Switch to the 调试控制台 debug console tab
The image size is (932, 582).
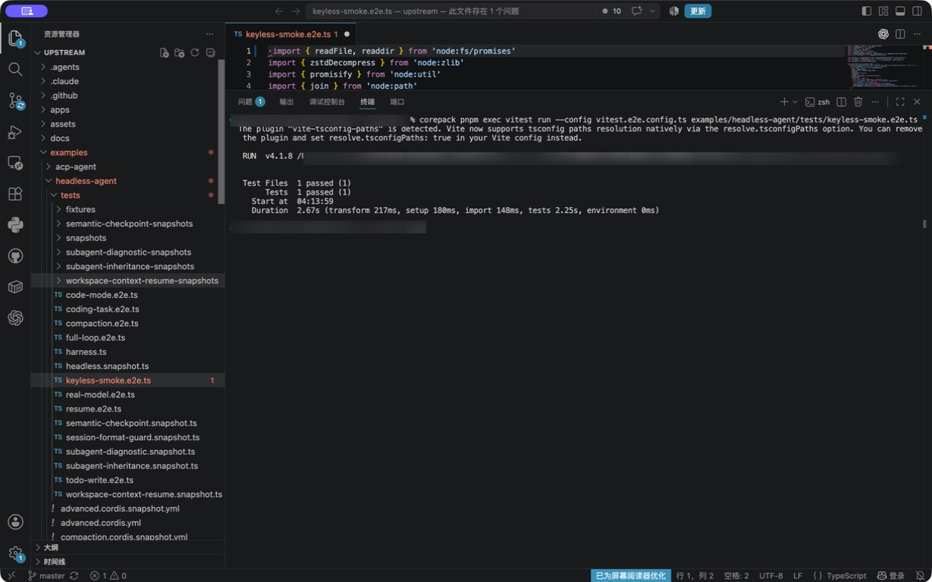(327, 102)
